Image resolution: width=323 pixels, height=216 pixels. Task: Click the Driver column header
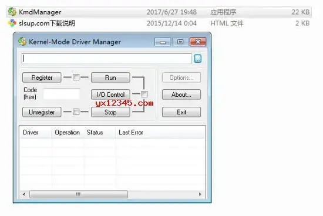(35, 132)
